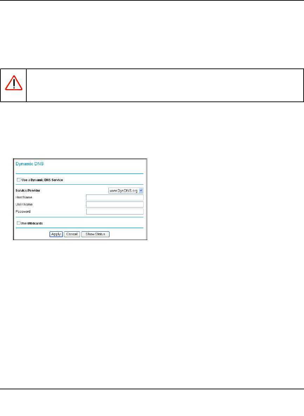
Task: Tick the Use Wildcards checkbox
Action: [19, 223]
